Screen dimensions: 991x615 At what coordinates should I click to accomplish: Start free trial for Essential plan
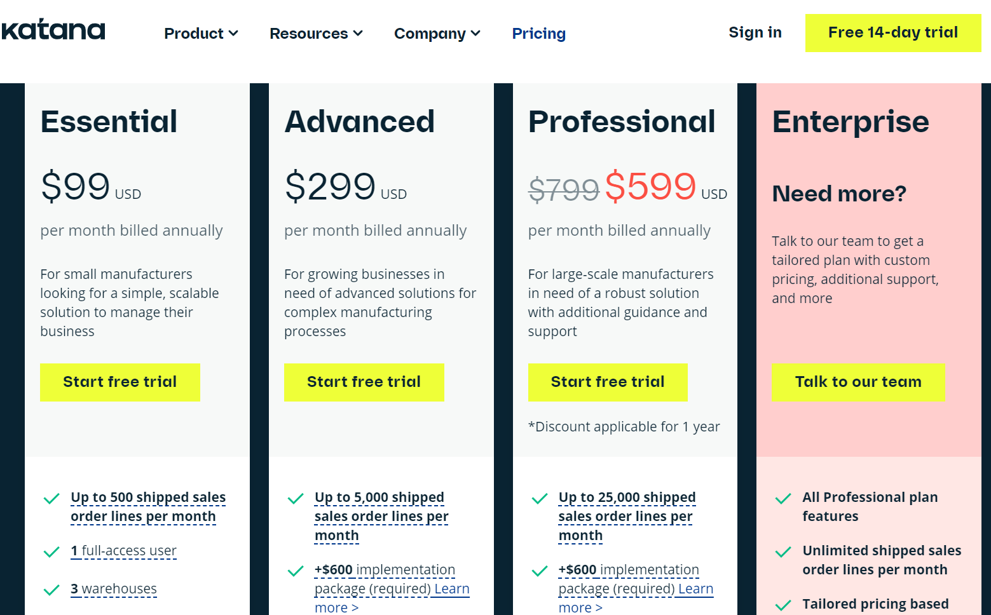tap(120, 382)
